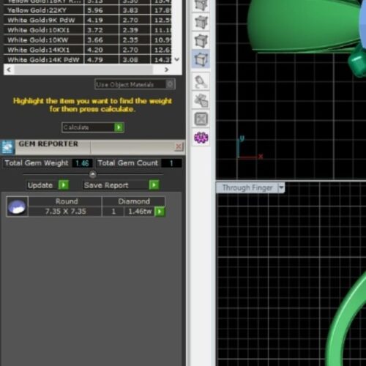
Task: Click the pinwheel-shaped tool icon
Action: point(201,100)
